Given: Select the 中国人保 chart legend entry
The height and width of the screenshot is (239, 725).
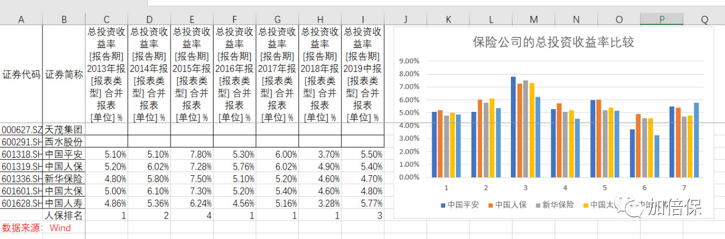Looking at the screenshot, I should (507, 205).
